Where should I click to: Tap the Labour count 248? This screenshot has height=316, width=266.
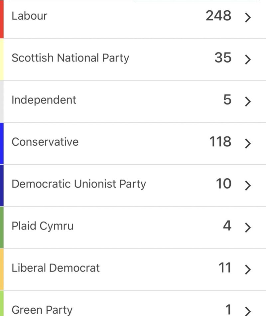pyautogui.click(x=218, y=16)
